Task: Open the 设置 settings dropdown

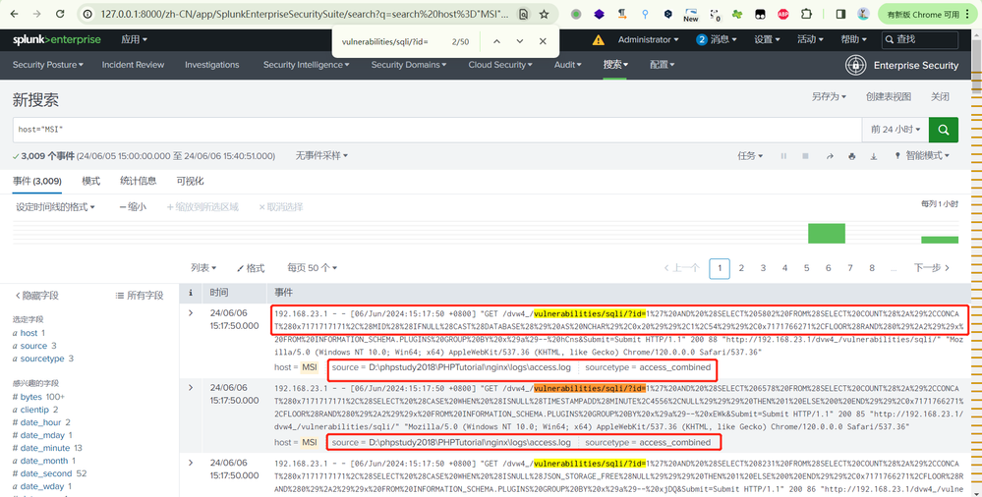Action: click(x=767, y=39)
